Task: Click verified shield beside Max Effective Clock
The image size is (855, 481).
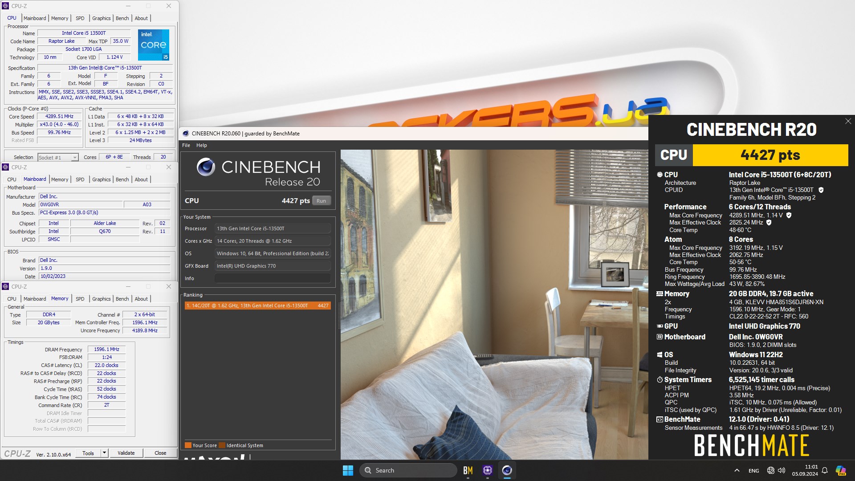Action: pos(769,223)
